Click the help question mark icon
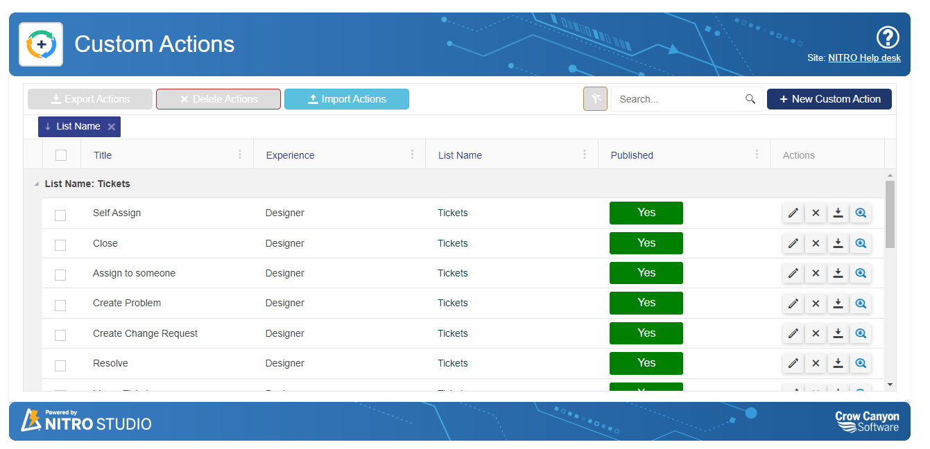Viewport: 930px width, 449px height. pos(888,37)
